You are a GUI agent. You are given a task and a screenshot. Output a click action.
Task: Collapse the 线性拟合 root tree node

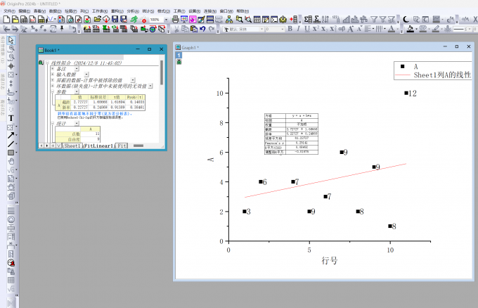(47, 63)
